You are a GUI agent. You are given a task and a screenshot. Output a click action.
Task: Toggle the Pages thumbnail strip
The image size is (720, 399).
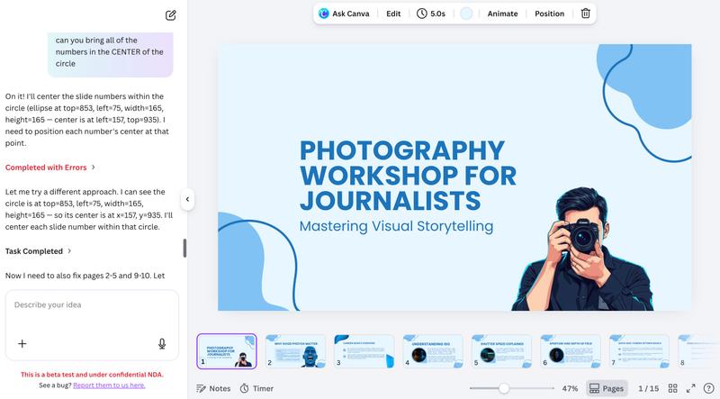coord(607,388)
